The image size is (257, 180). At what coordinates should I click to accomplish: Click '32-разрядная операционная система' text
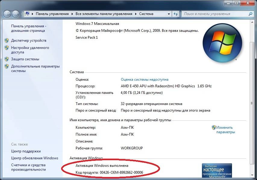(x=152, y=104)
